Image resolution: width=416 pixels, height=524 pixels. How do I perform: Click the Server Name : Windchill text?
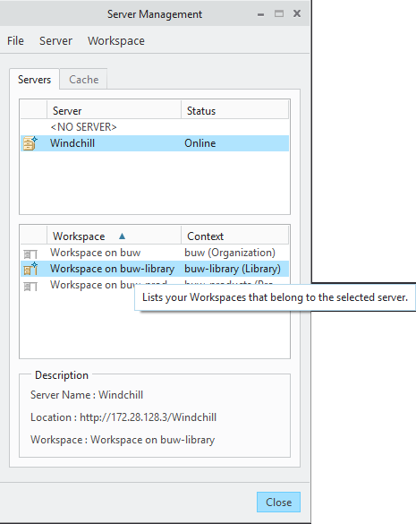coord(87,395)
